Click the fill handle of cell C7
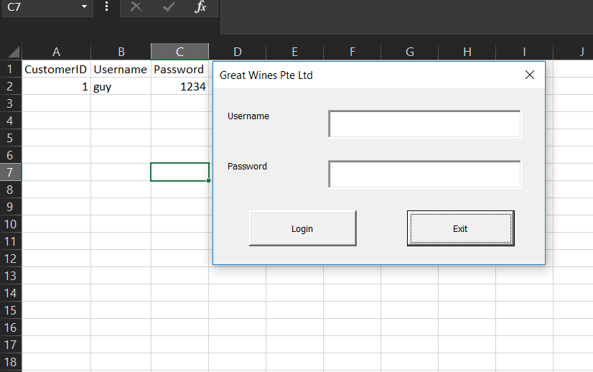This screenshot has width=593, height=372. (x=209, y=180)
